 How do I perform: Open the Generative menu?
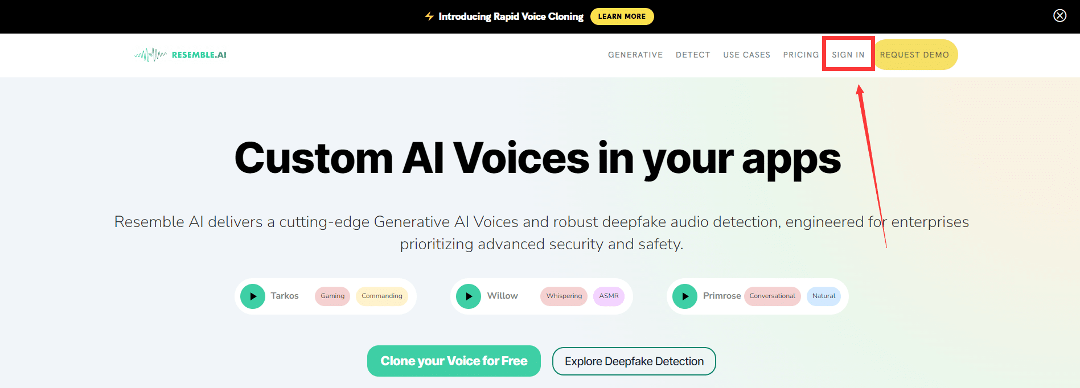pos(635,55)
